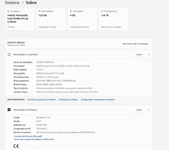Image resolution: width=169 pixels, height=150 pixels.
Task: Collapse the Informações do Windows section chevron
Action: pyautogui.click(x=149, y=109)
